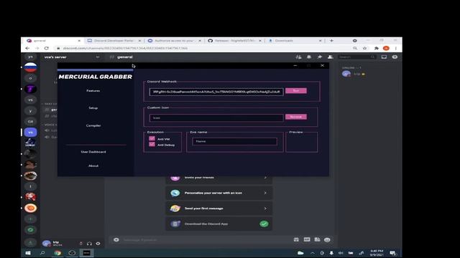Click the Custom Icon path field
This screenshot has height=258, width=460.
(216, 118)
